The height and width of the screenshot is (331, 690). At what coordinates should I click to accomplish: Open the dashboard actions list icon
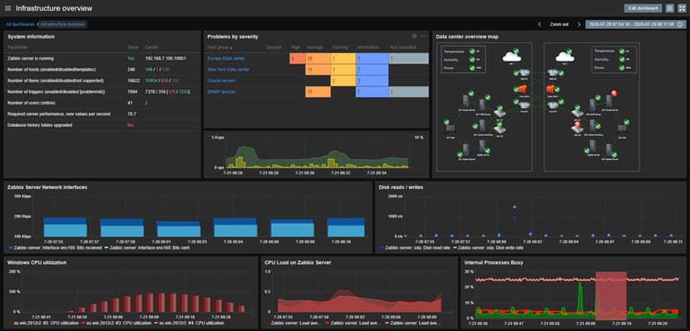pos(669,8)
